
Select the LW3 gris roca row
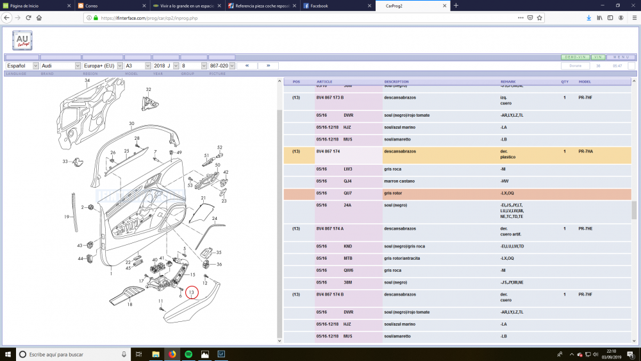coord(458,170)
